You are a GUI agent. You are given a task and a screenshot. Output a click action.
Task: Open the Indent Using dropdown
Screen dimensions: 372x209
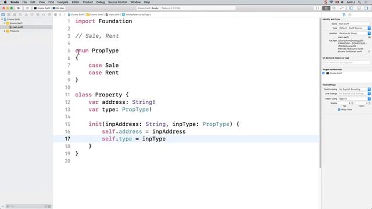354,99
